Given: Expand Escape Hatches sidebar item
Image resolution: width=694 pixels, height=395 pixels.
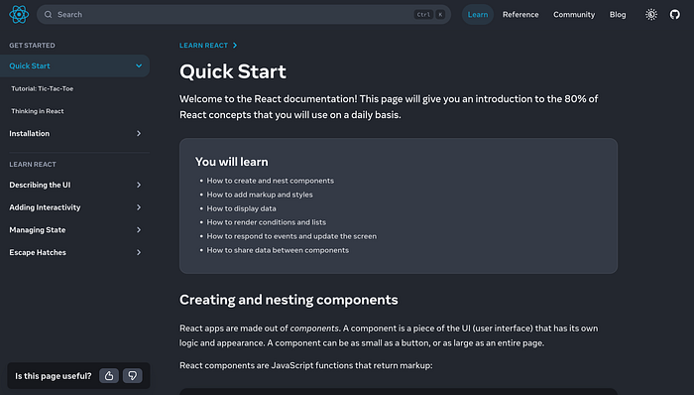Looking at the screenshot, I should (x=74, y=252).
